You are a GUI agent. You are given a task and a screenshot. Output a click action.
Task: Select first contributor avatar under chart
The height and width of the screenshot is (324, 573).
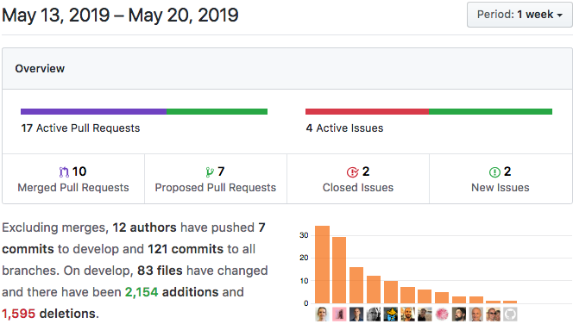point(322,315)
